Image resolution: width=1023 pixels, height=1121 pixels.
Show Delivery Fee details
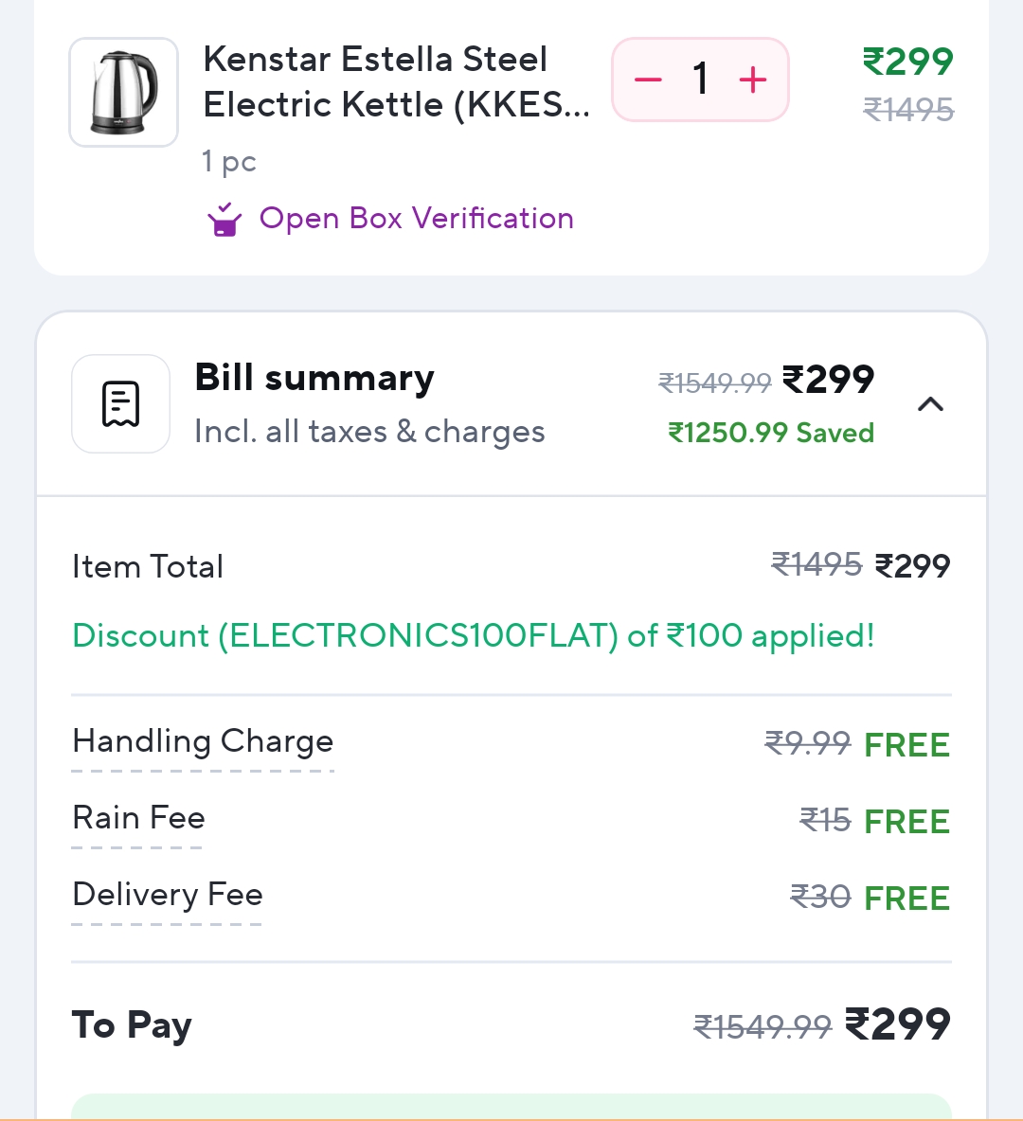pyautogui.click(x=167, y=895)
